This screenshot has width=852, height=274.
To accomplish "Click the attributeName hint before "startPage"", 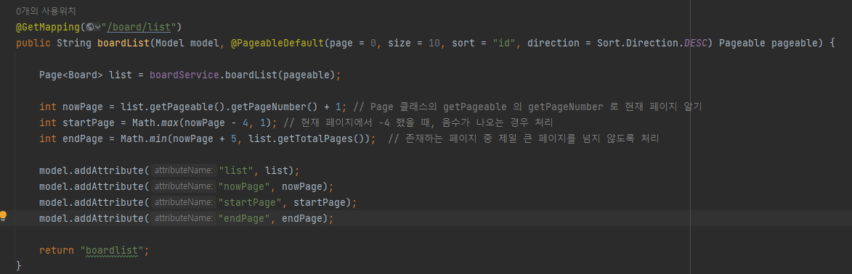I will click(x=182, y=202).
